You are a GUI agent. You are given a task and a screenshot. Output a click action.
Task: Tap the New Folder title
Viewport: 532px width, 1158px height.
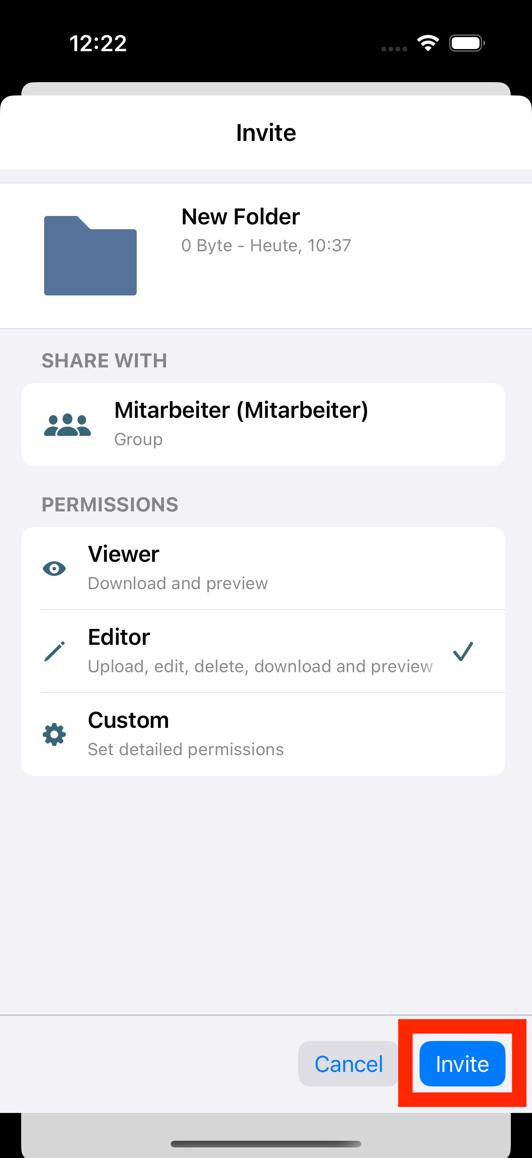(240, 217)
